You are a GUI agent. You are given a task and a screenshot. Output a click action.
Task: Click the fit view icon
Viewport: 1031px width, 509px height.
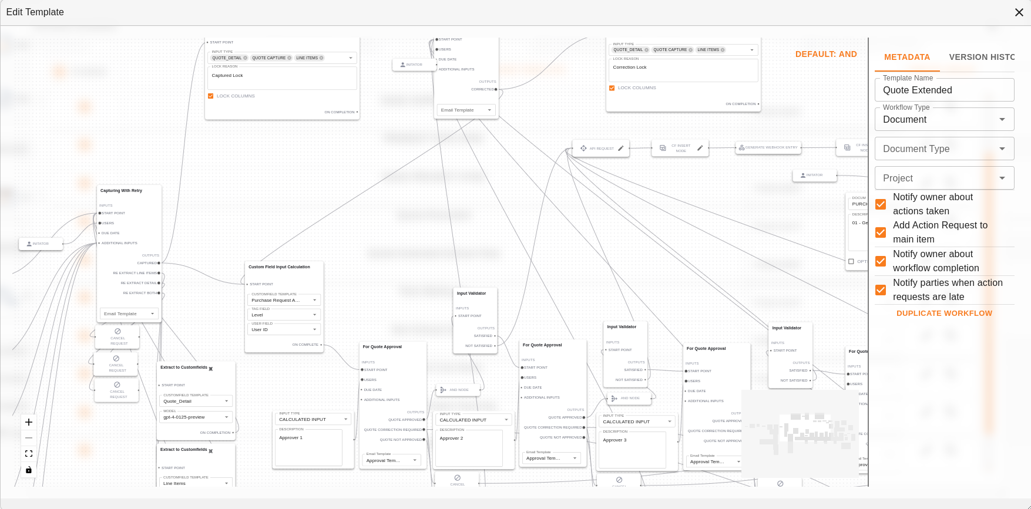pyautogui.click(x=29, y=454)
